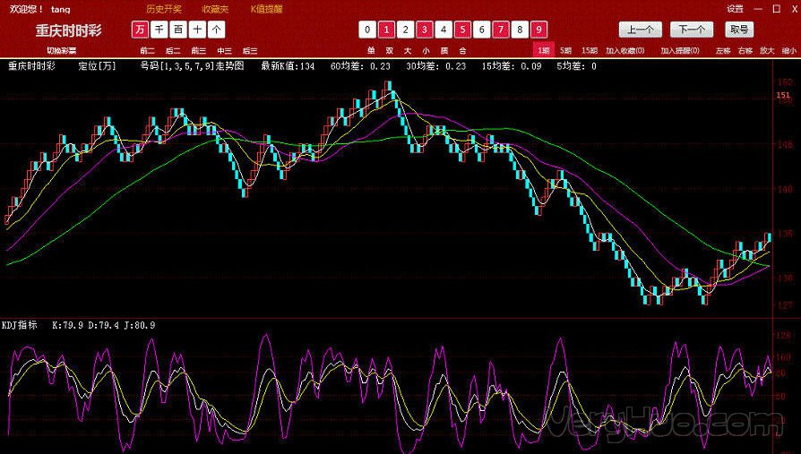
Task: Deselect the highlighted number 3
Action: [x=424, y=30]
